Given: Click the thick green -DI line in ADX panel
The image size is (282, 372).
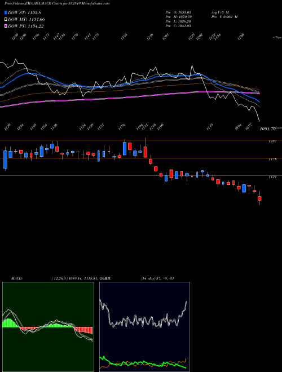Looking at the screenshot, I should click(143, 364).
